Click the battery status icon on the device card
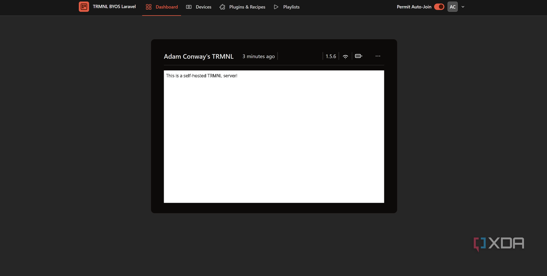This screenshot has height=276, width=547. (x=358, y=56)
